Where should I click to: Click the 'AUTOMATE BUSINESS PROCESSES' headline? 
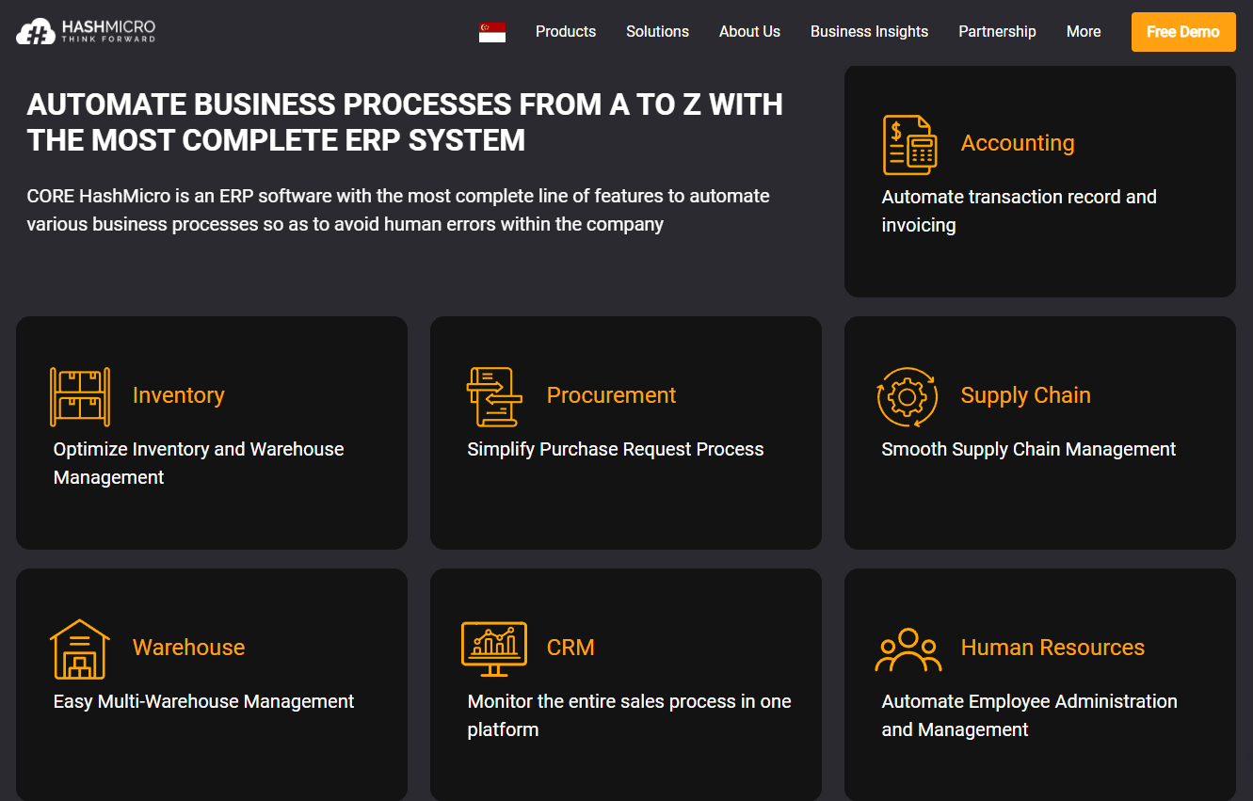405,122
